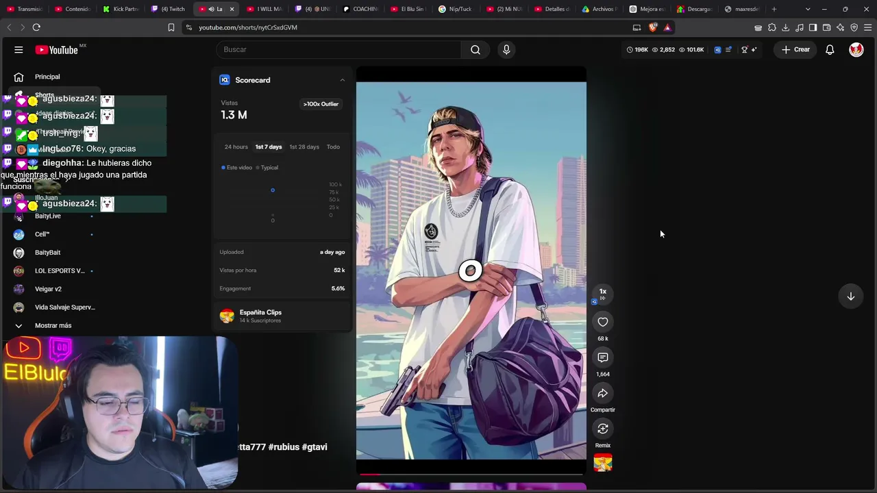877x493 pixels.
Task: Bookmark this page icon
Action: 171,27
